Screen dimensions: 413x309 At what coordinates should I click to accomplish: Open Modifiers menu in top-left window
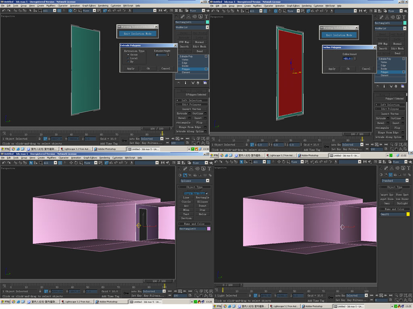(50, 6)
